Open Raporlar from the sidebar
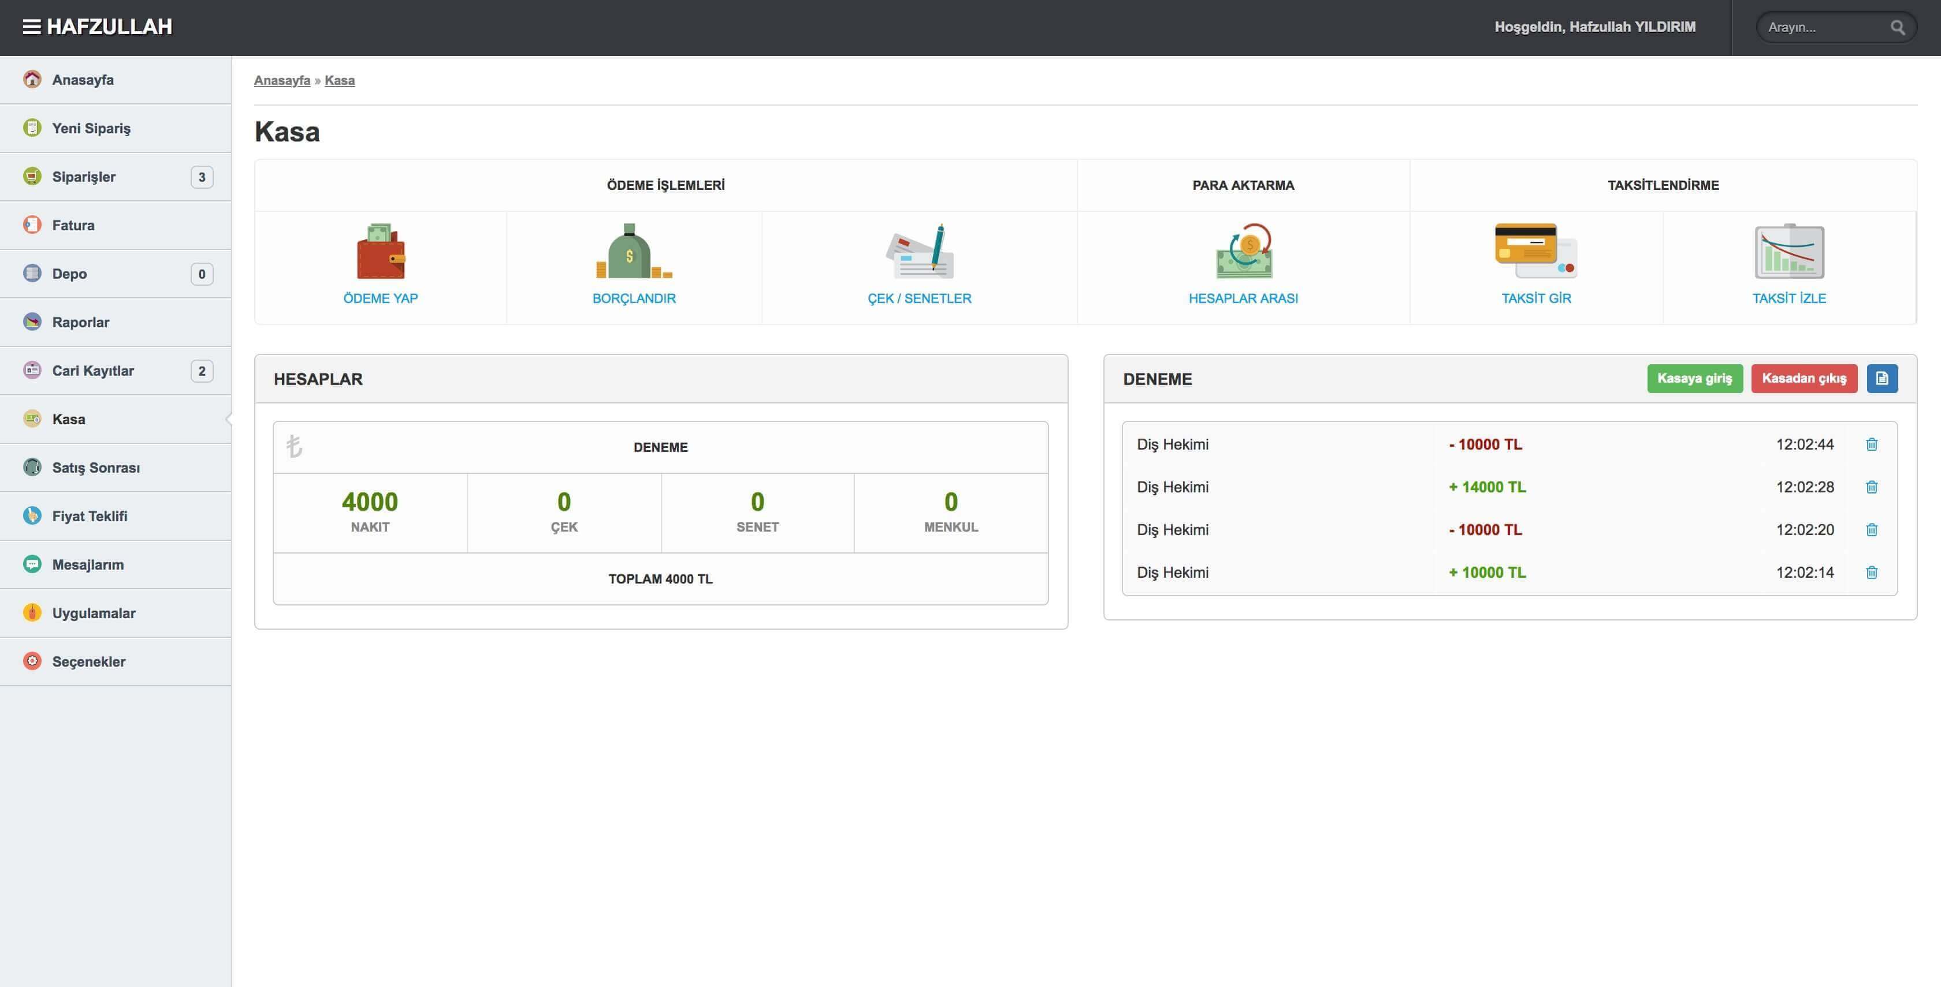The height and width of the screenshot is (987, 1941). [x=81, y=322]
